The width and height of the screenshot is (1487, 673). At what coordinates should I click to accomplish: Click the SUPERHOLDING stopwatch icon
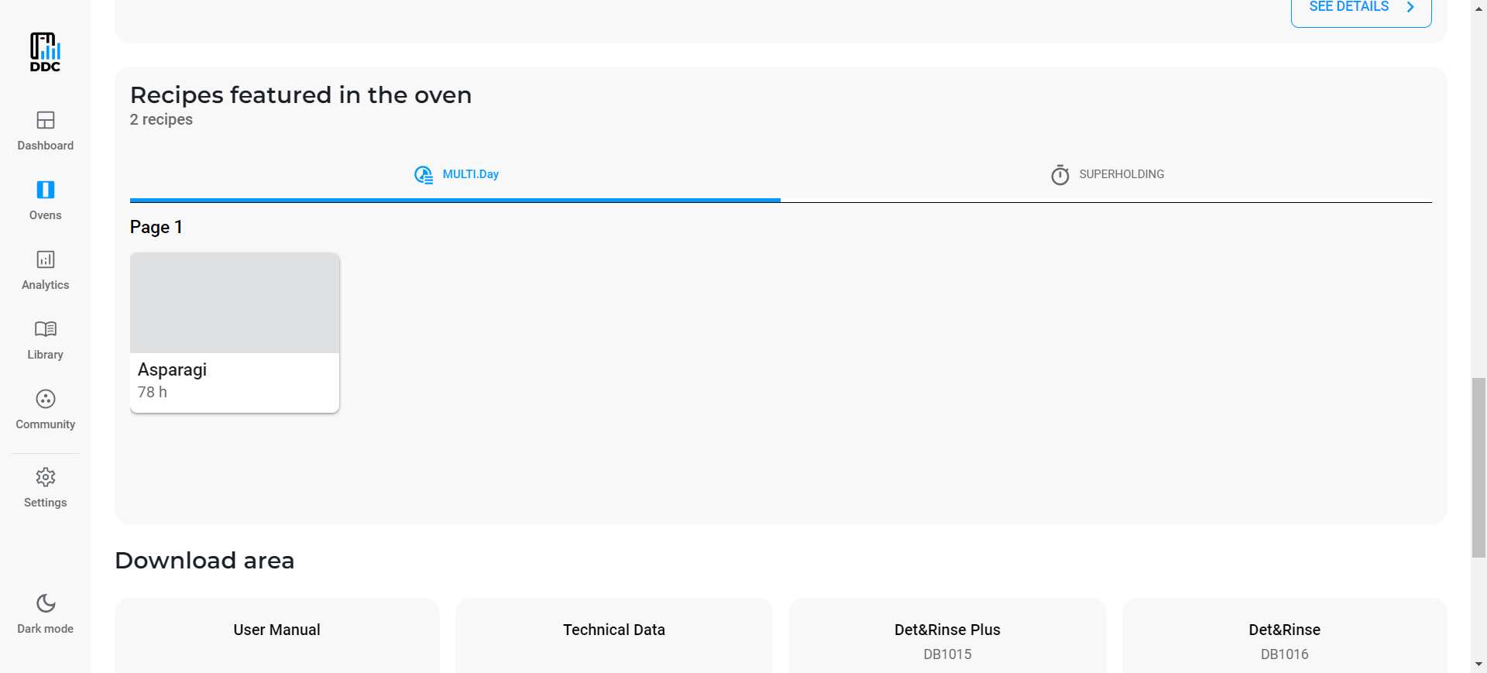click(1060, 175)
